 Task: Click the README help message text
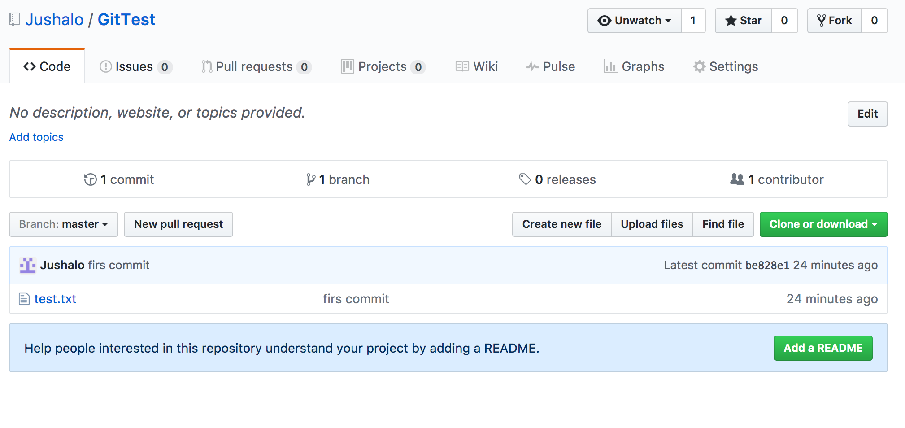click(282, 348)
